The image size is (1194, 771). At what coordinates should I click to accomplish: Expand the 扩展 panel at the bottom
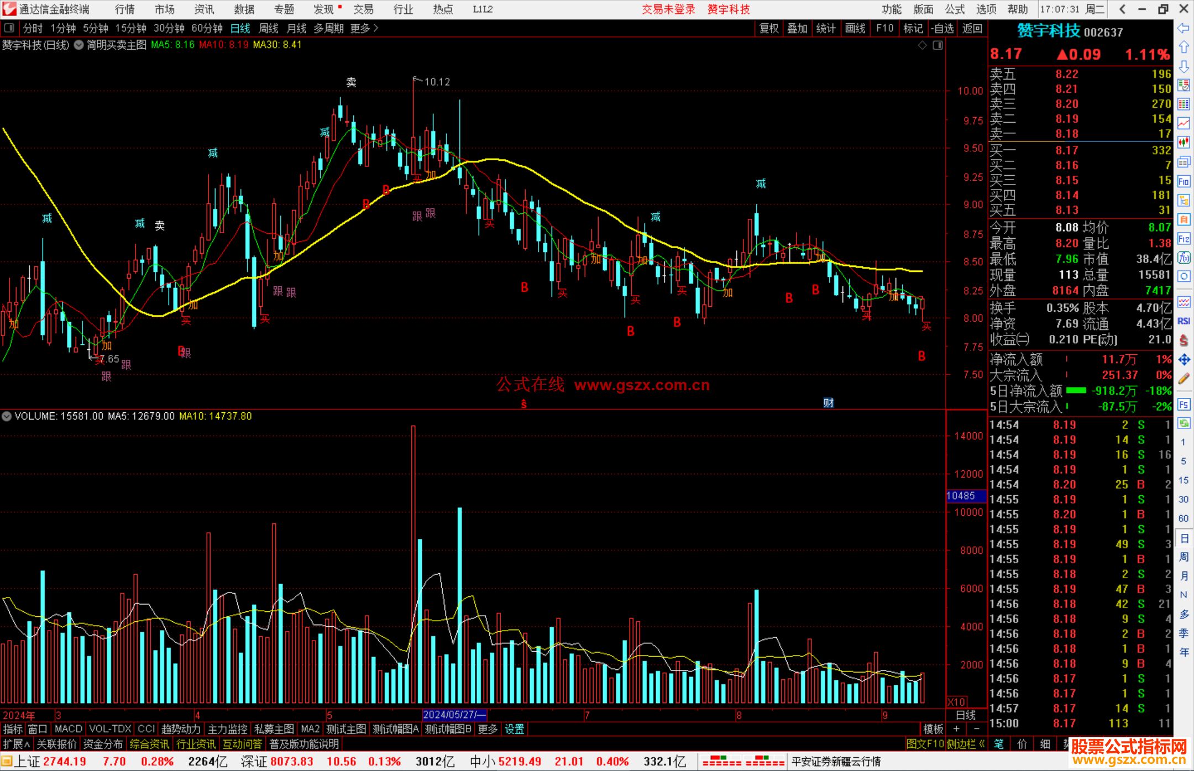[x=17, y=744]
